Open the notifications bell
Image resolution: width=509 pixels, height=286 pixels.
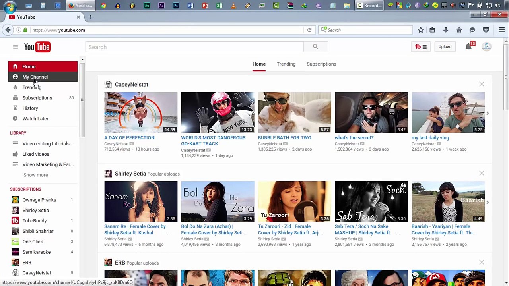point(468,47)
